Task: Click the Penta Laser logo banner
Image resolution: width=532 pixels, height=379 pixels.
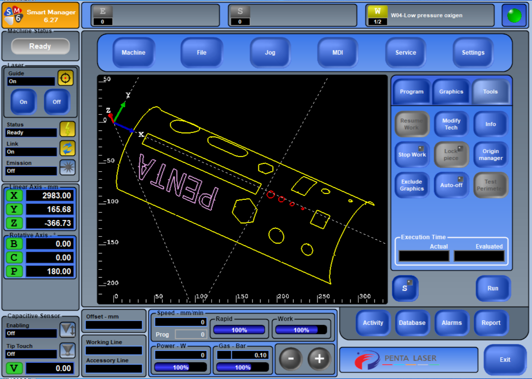Action: [x=409, y=360]
